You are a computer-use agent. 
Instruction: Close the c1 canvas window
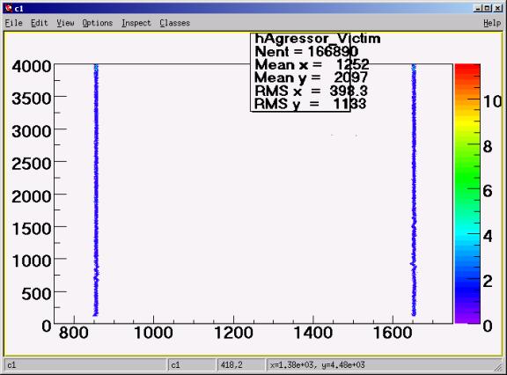[x=498, y=9]
